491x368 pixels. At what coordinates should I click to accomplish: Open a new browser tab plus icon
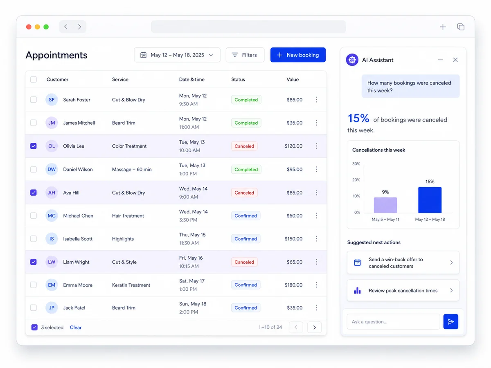point(443,27)
